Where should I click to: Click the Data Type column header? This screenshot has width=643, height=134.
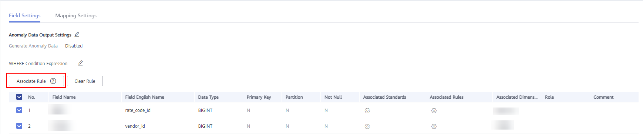tap(208, 97)
